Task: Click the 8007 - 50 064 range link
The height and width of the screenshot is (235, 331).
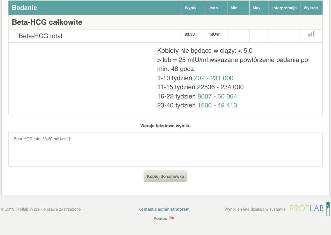Action: 217,96
